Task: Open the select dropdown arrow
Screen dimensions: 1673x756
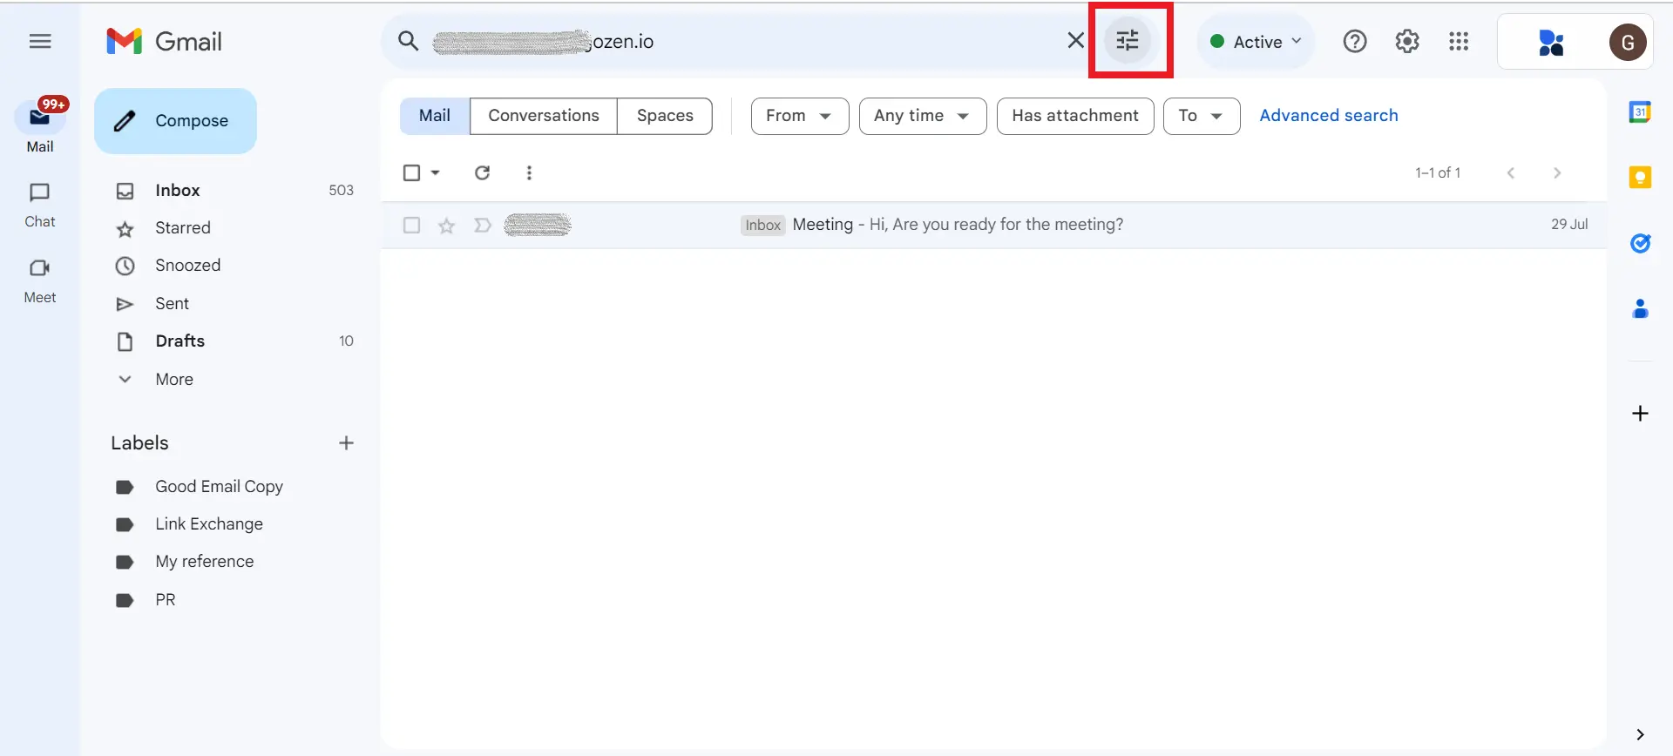Action: pyautogui.click(x=436, y=172)
